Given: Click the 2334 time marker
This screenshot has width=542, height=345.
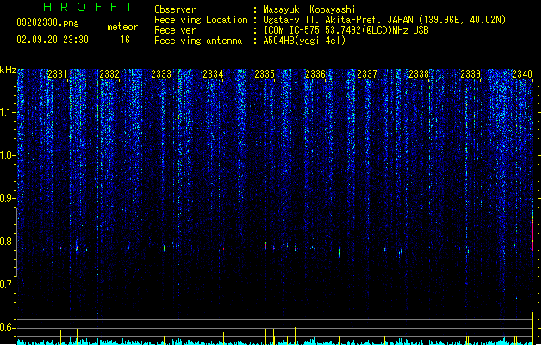Looking at the screenshot, I should pos(213,74).
